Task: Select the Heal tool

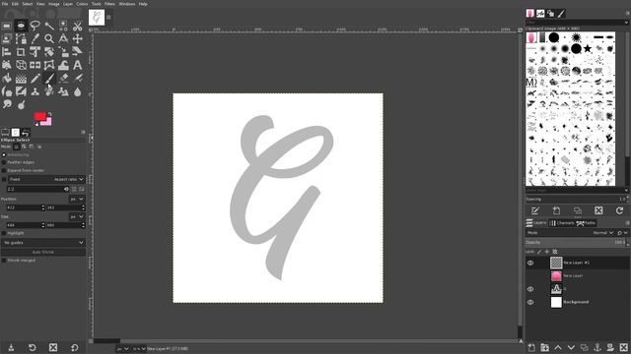Action: [49, 91]
